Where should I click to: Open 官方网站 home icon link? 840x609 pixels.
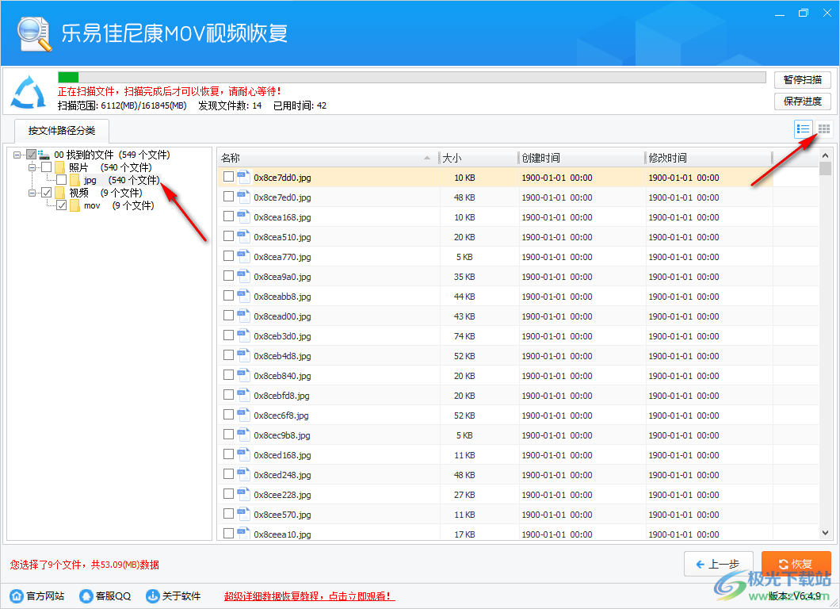coord(17,596)
